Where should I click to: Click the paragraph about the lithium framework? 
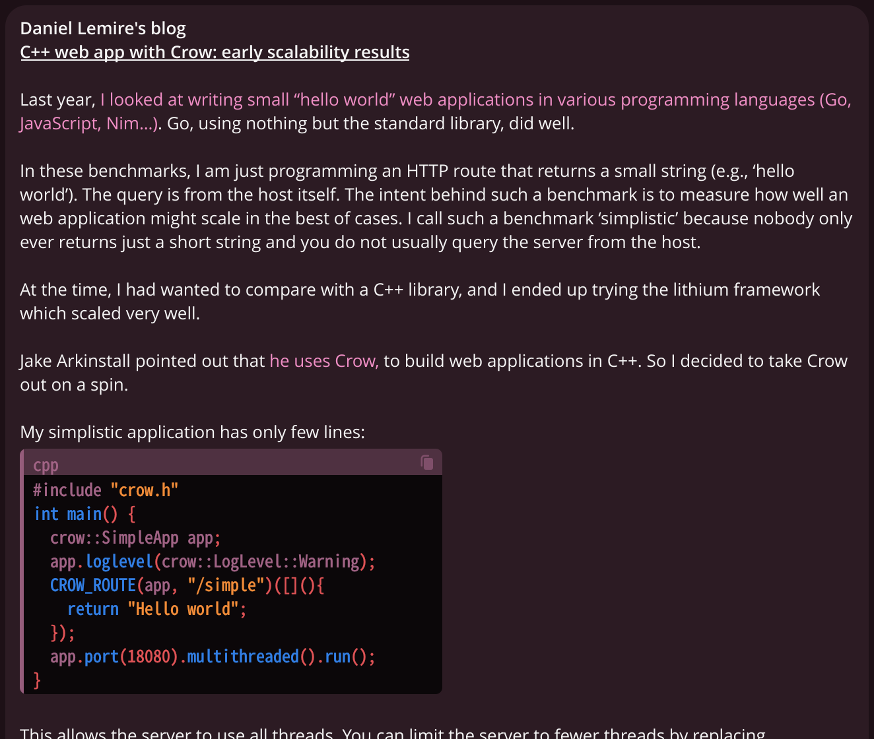[420, 302]
